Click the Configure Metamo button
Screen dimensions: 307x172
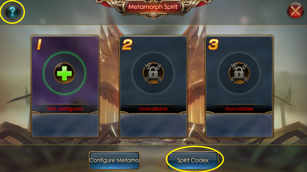(114, 160)
